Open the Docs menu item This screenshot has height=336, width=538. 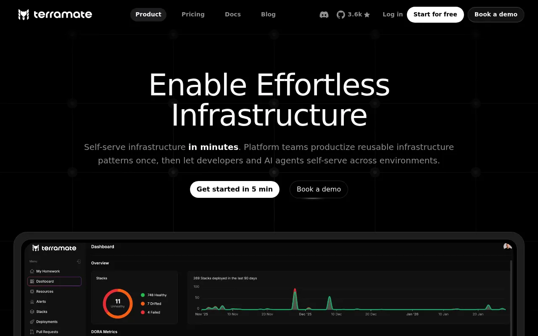[x=233, y=14]
